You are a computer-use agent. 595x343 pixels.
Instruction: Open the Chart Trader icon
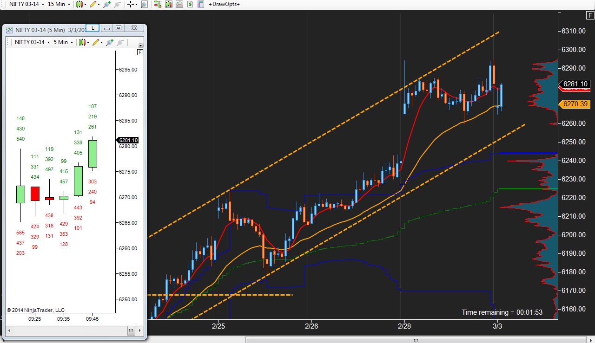[x=158, y=4]
